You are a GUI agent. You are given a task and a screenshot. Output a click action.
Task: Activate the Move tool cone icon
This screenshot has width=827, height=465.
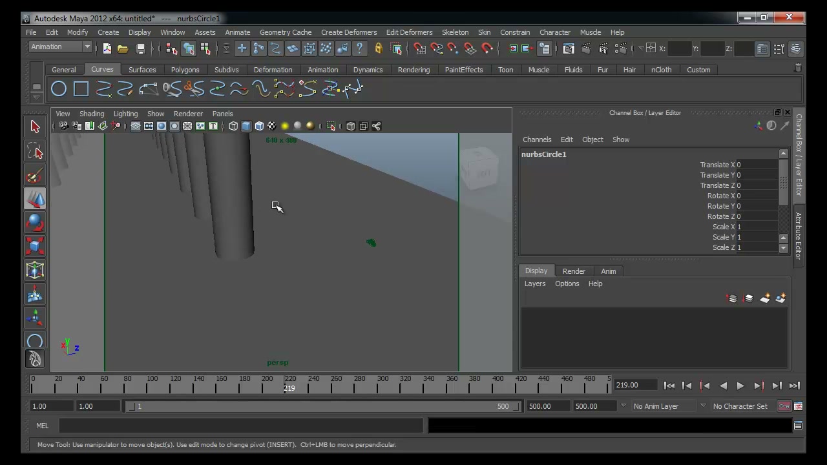tap(35, 199)
